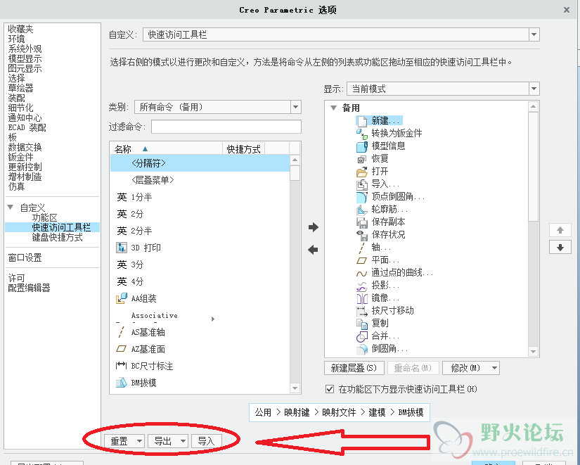
Task: Open 配置编辑器 in the sidebar
Action: [30, 288]
